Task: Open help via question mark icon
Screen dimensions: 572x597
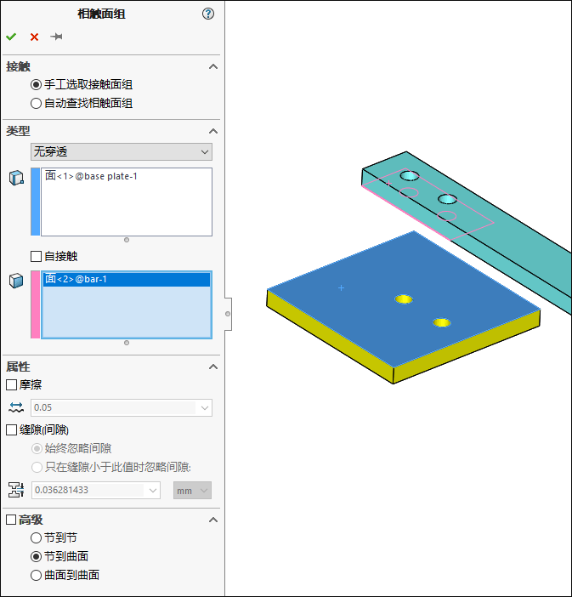Action: [x=207, y=14]
